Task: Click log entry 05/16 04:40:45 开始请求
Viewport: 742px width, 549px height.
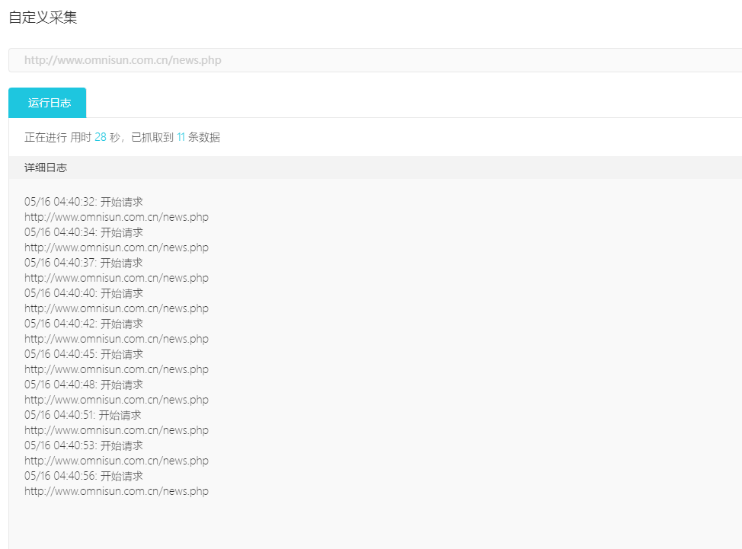Action: tap(84, 354)
